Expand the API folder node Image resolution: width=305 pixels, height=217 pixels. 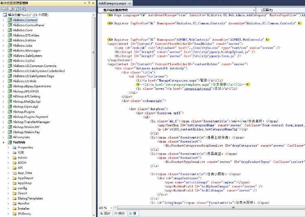point(8,168)
